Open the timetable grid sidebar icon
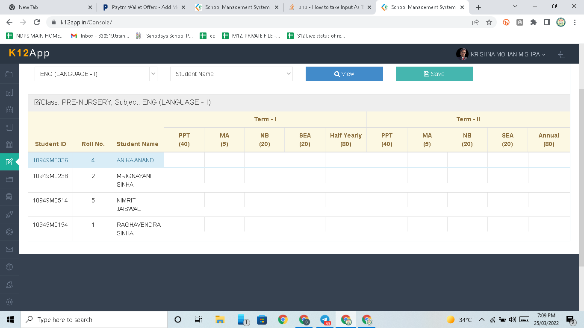Screen dimensions: 584x328 [9, 144]
